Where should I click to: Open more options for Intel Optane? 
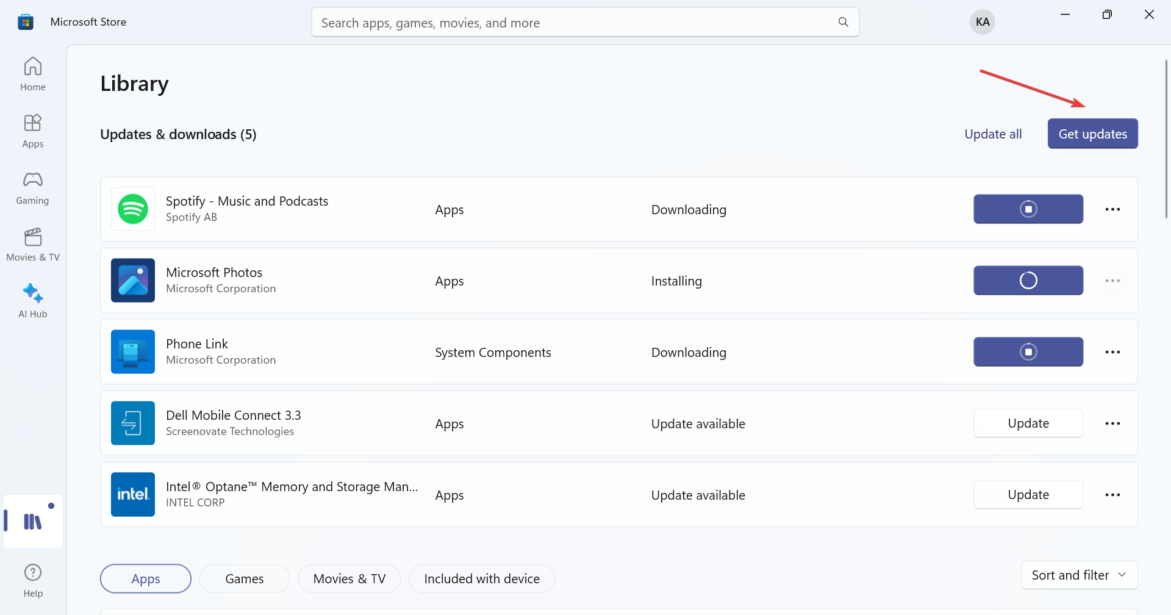tap(1112, 495)
